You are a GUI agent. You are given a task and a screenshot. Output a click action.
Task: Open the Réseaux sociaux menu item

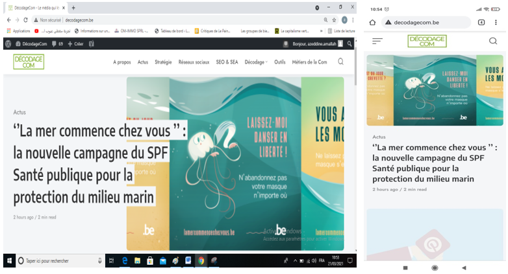(x=194, y=62)
